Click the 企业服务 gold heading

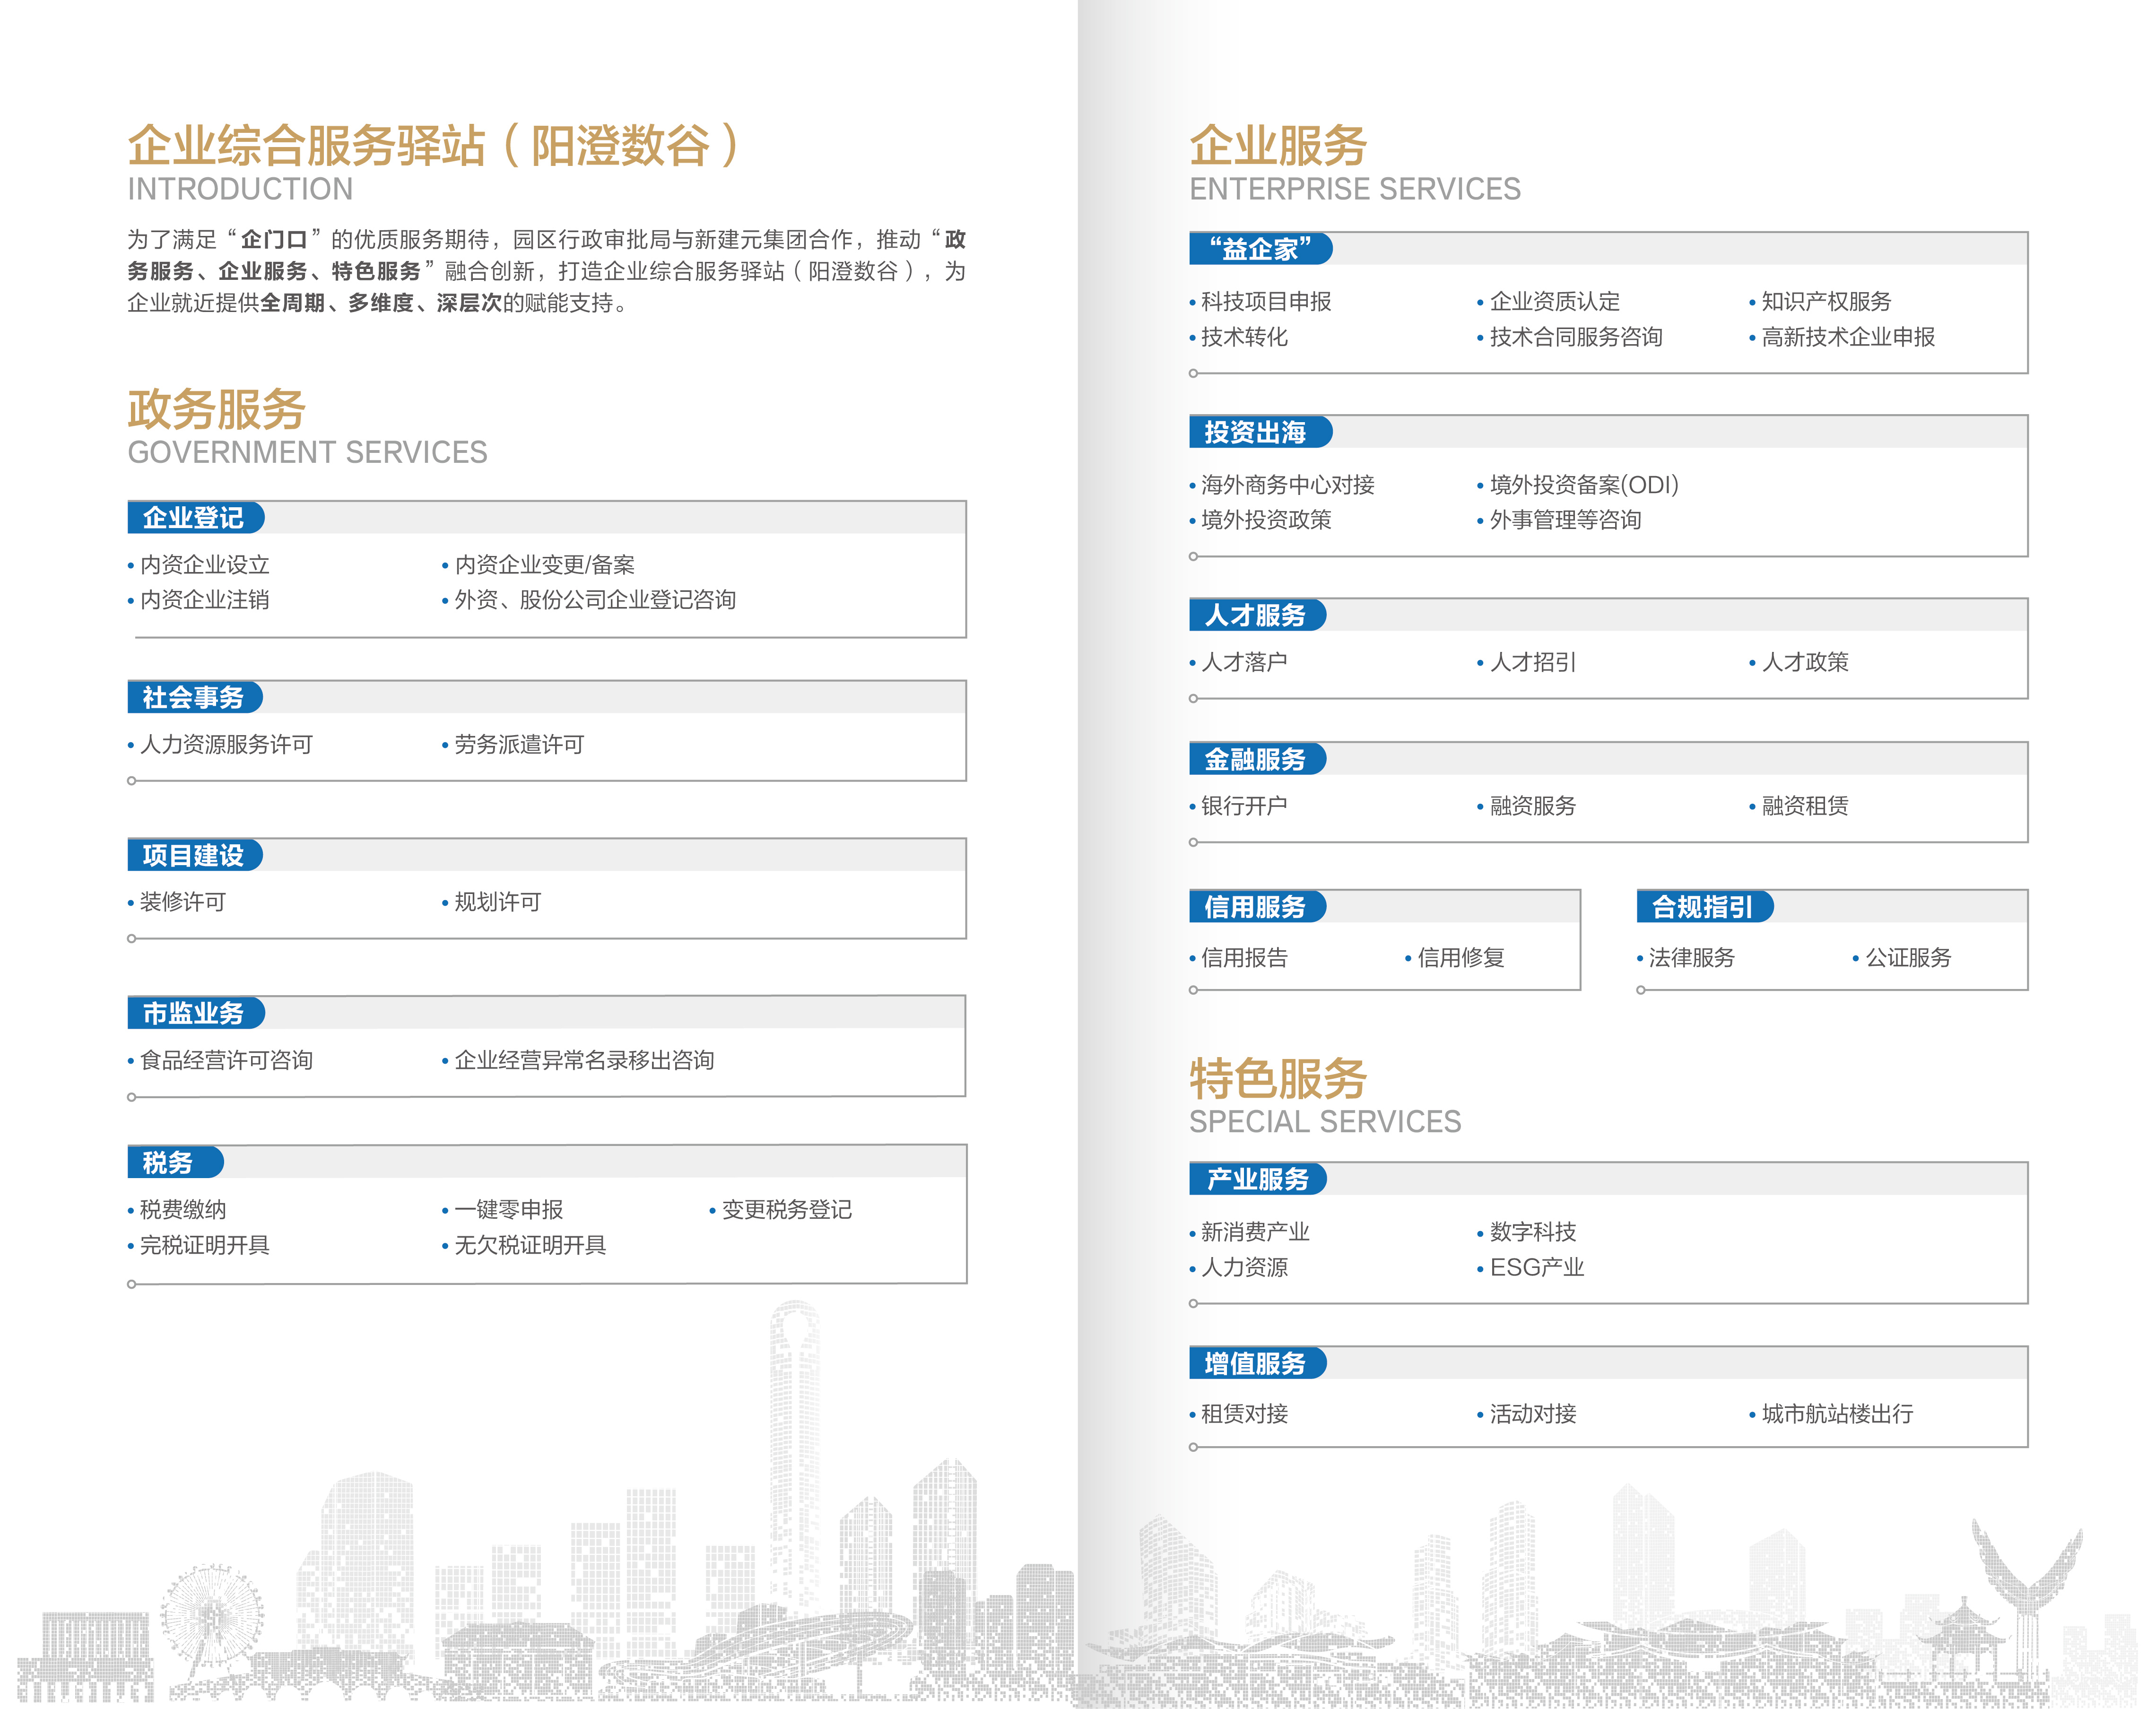(1277, 146)
